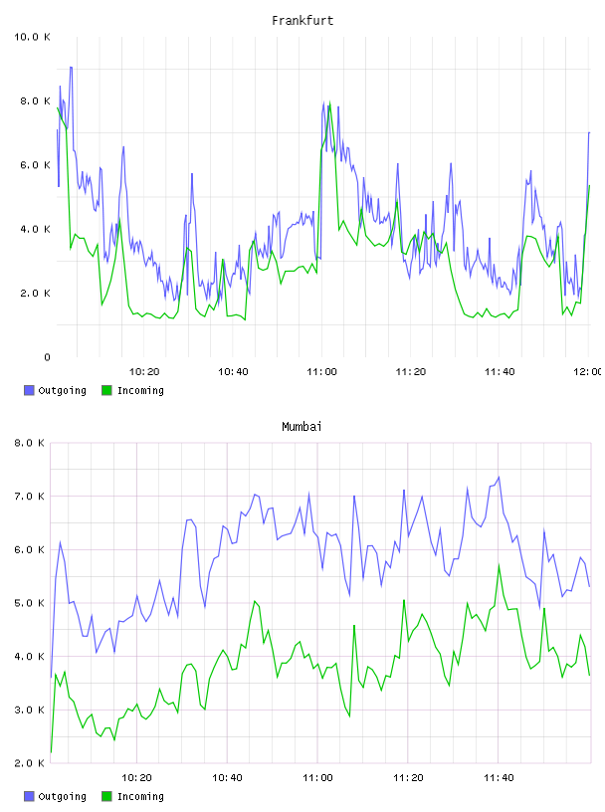Screen dimensions: 605x812
Task: Click the Mumbai Incoming green legend swatch
Action: 106,796
